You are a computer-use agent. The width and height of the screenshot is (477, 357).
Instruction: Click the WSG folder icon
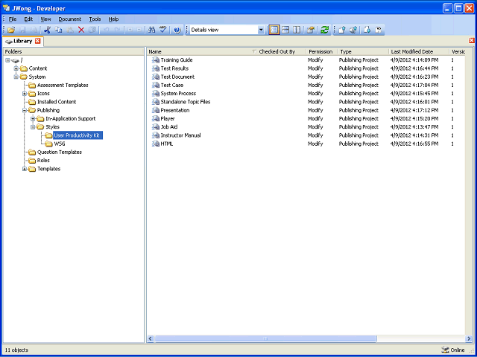pos(48,144)
